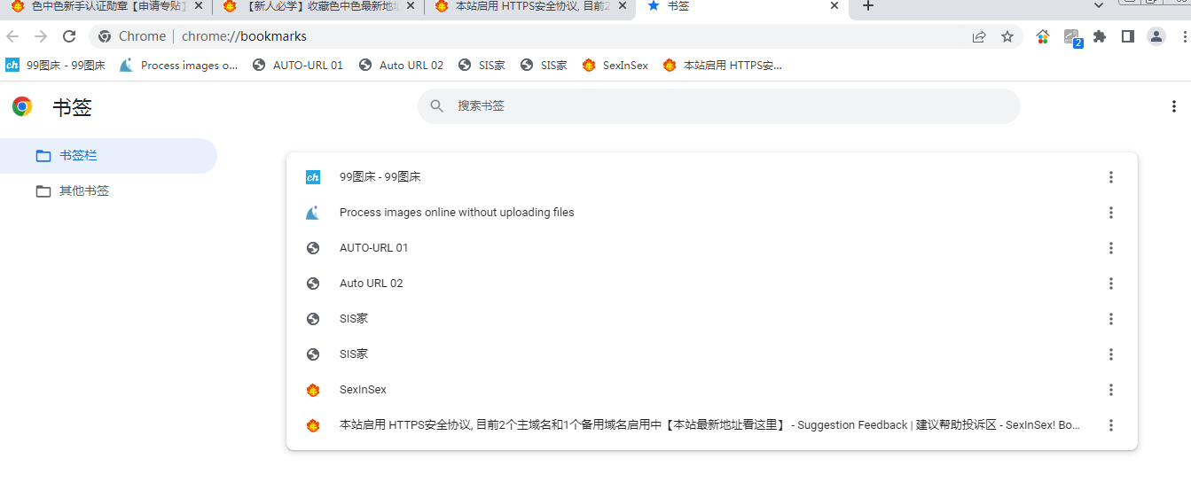Click the Process images row wave favicon
Viewport: 1191px width, 482px height.
tap(312, 213)
